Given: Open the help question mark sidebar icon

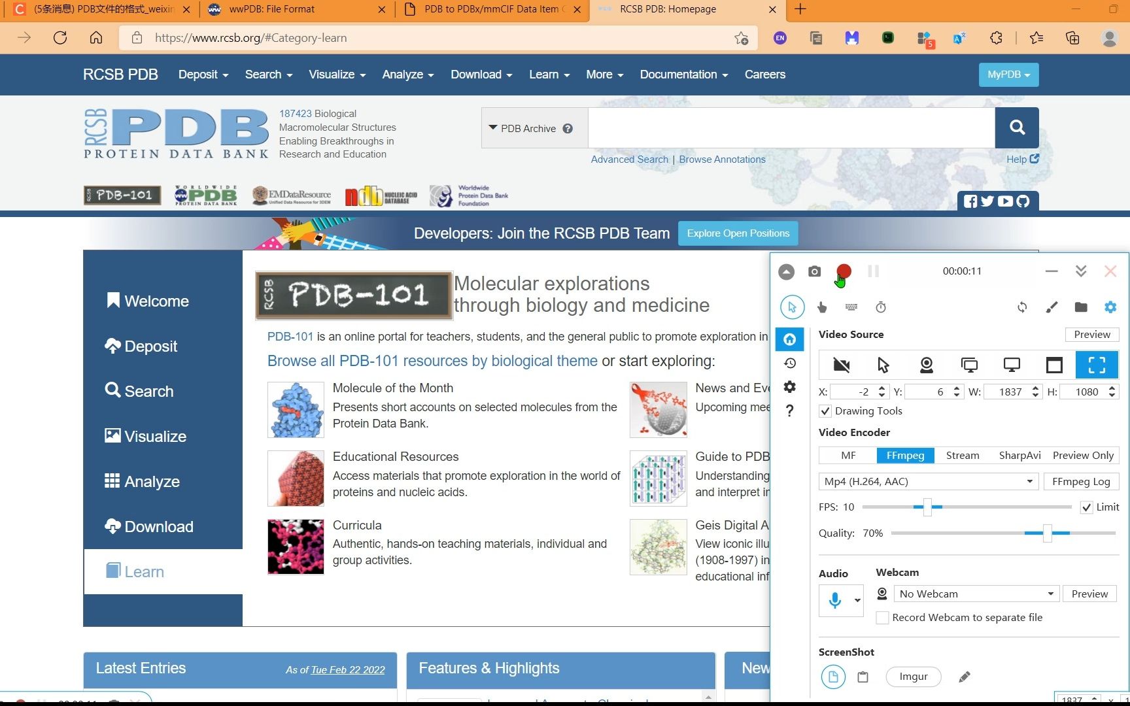Looking at the screenshot, I should [x=790, y=411].
